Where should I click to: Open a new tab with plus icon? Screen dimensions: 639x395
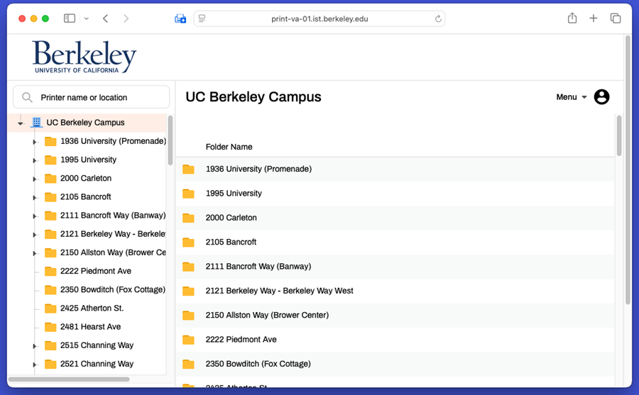tap(594, 18)
